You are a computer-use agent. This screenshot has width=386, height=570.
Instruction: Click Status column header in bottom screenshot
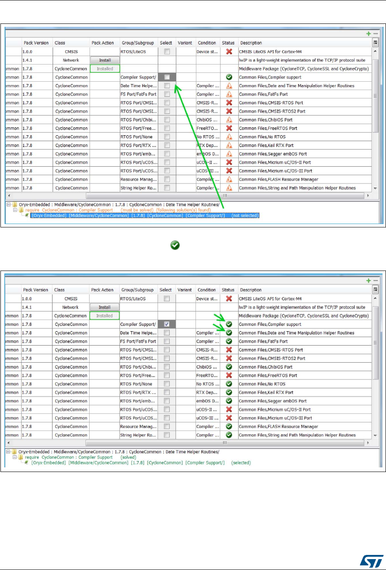229,290
